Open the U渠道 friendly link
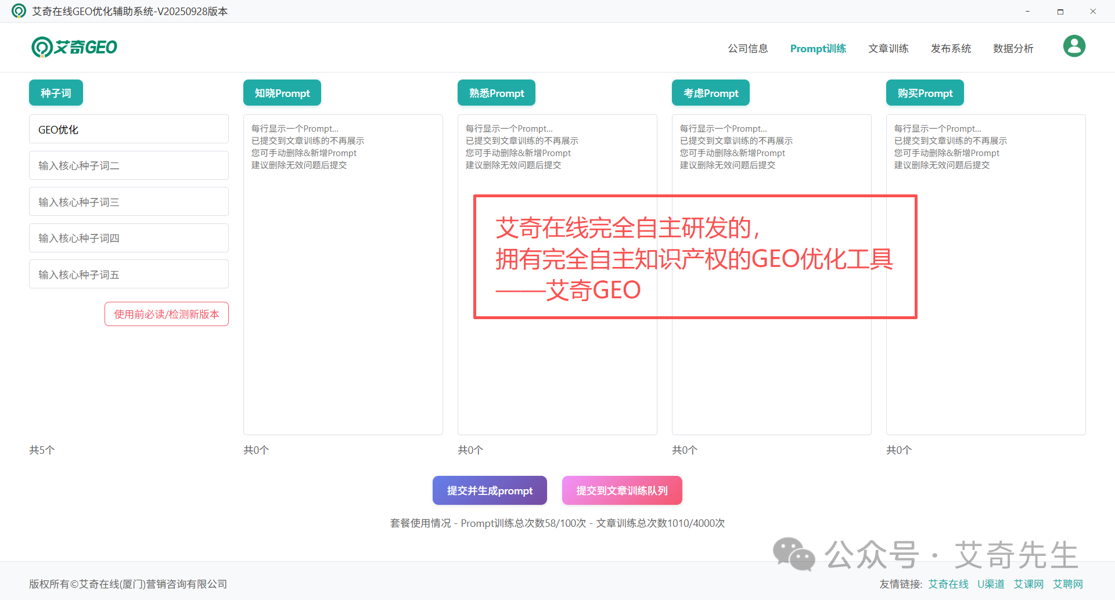The image size is (1115, 600). coord(991,584)
